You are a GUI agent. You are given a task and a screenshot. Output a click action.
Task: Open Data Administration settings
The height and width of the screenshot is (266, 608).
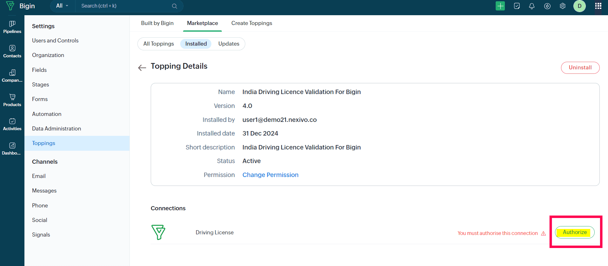[56, 129]
